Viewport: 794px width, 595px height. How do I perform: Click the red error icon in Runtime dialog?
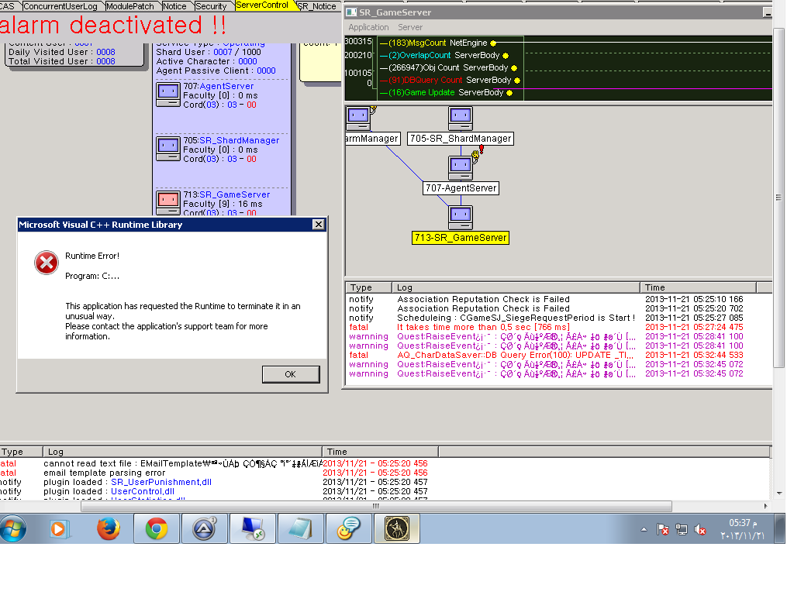(x=46, y=263)
